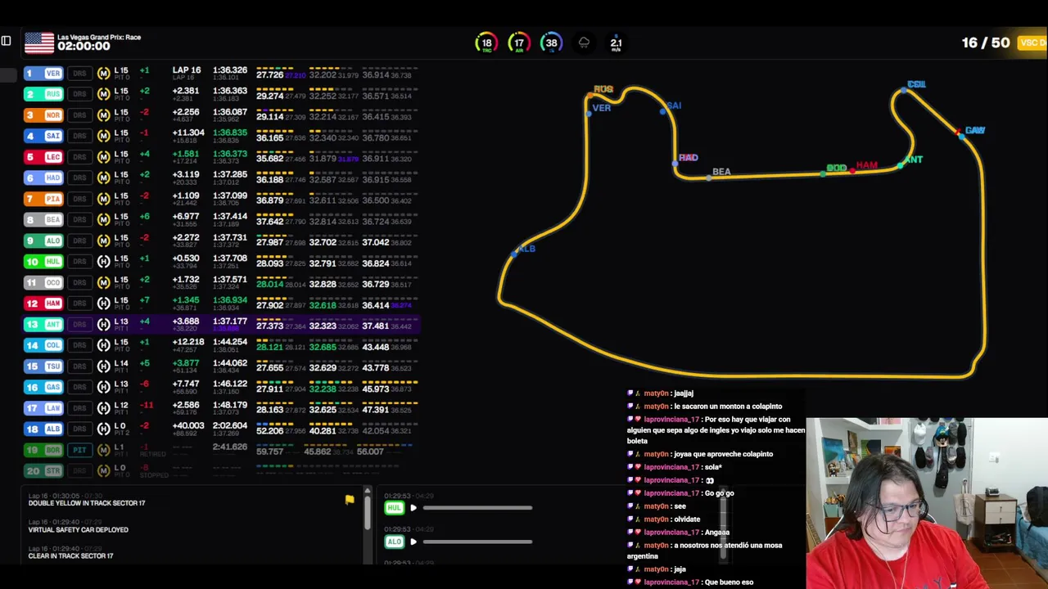Click the DRS indicator in OCO's row
The height and width of the screenshot is (589, 1048).
79,282
